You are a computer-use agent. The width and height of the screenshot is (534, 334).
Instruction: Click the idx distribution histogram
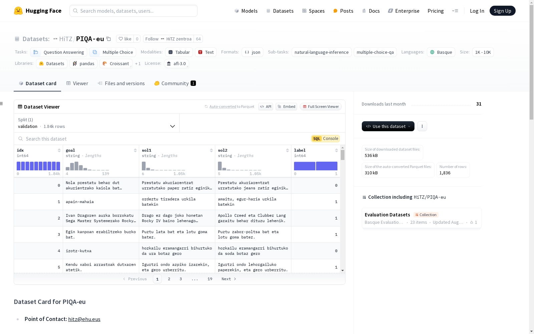pyautogui.click(x=38, y=166)
